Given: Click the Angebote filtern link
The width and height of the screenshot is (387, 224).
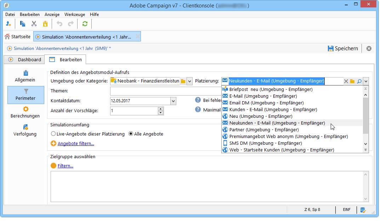Looking at the screenshot, I should click(x=76, y=143).
